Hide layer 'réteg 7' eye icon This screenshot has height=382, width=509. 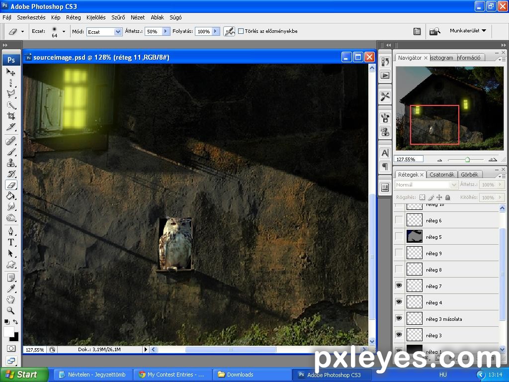399,286
